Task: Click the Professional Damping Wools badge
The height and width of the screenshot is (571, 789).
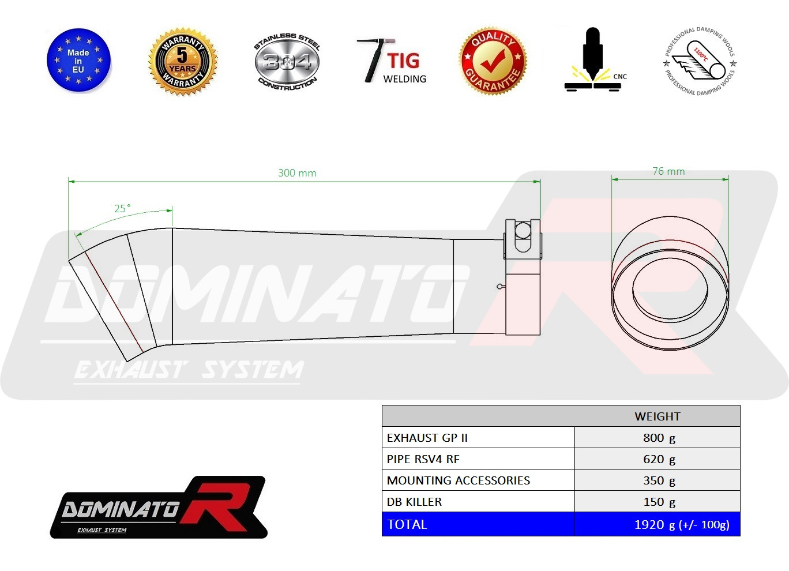Action: (700, 61)
